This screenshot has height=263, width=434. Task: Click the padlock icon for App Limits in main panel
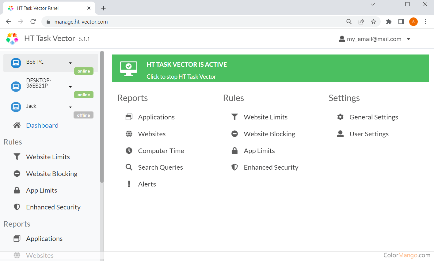tap(234, 151)
